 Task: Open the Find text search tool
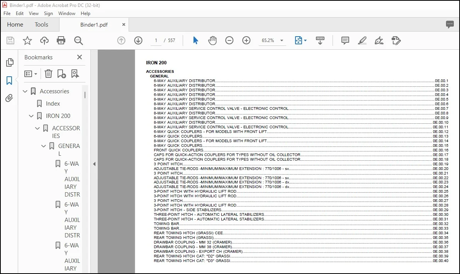pos(78,40)
